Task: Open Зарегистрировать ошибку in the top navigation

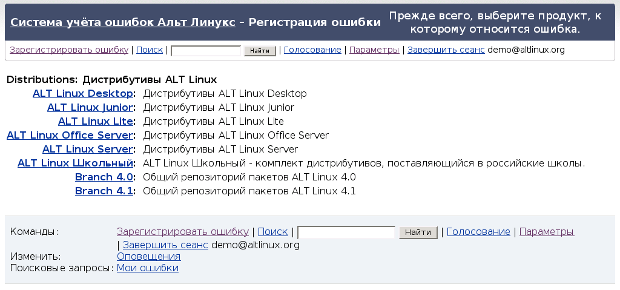Action: [x=69, y=50]
